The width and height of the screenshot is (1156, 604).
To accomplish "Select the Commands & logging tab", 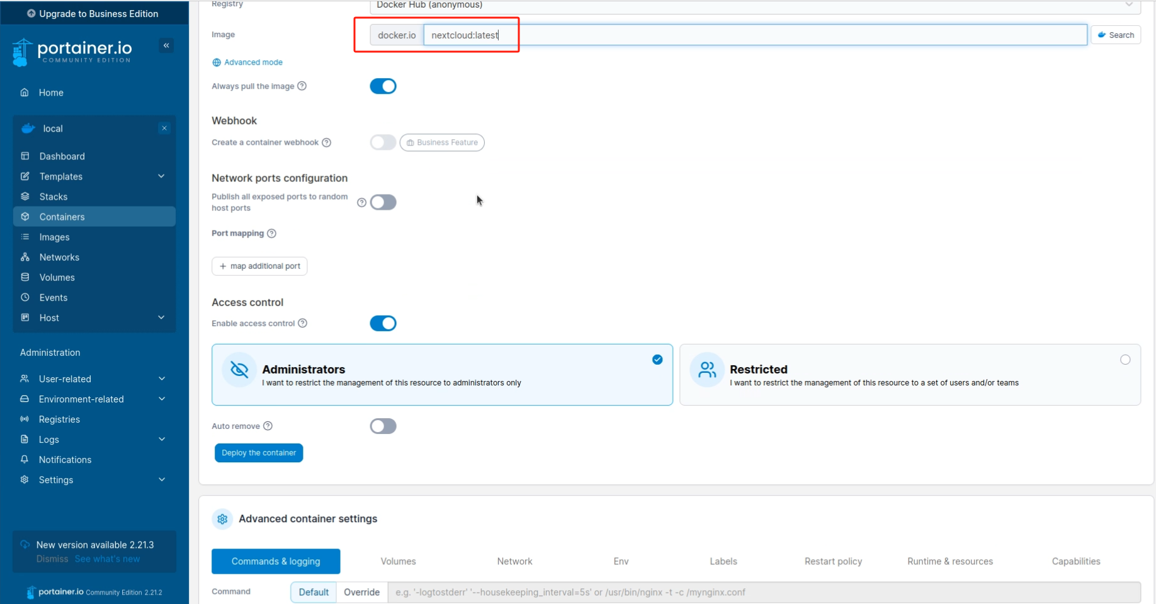I will click(x=276, y=561).
